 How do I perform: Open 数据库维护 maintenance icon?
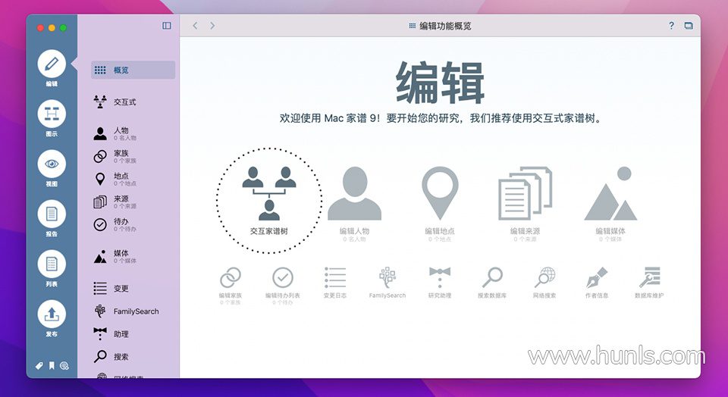[x=649, y=283]
